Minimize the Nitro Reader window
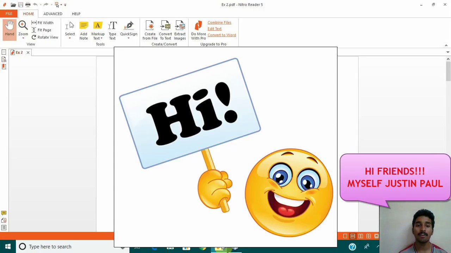 421,5
